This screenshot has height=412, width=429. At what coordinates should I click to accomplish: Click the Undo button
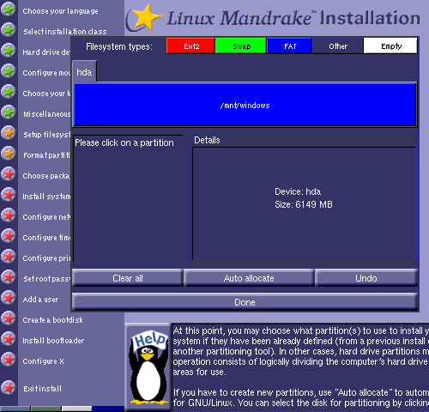tap(366, 278)
